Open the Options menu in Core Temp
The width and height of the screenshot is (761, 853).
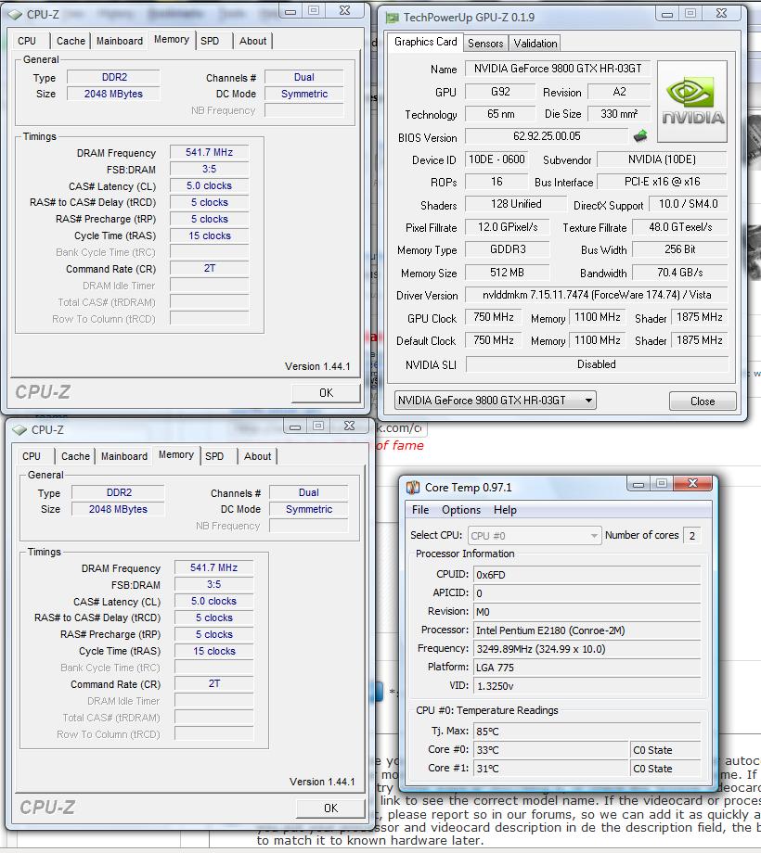(x=461, y=510)
